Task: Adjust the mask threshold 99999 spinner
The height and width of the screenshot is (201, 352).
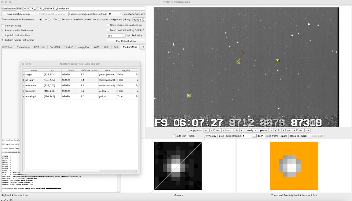Action: [x=144, y=19]
